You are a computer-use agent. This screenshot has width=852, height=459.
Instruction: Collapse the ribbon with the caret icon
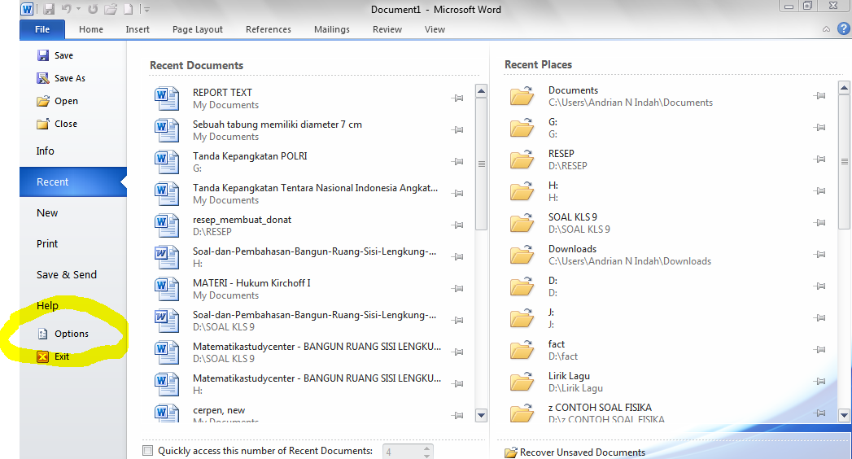tap(826, 29)
